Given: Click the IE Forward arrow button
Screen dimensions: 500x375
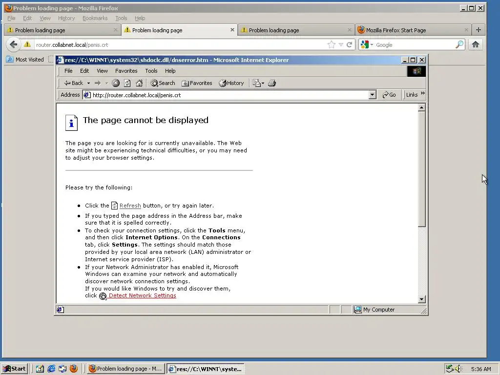Looking at the screenshot, I should (98, 83).
